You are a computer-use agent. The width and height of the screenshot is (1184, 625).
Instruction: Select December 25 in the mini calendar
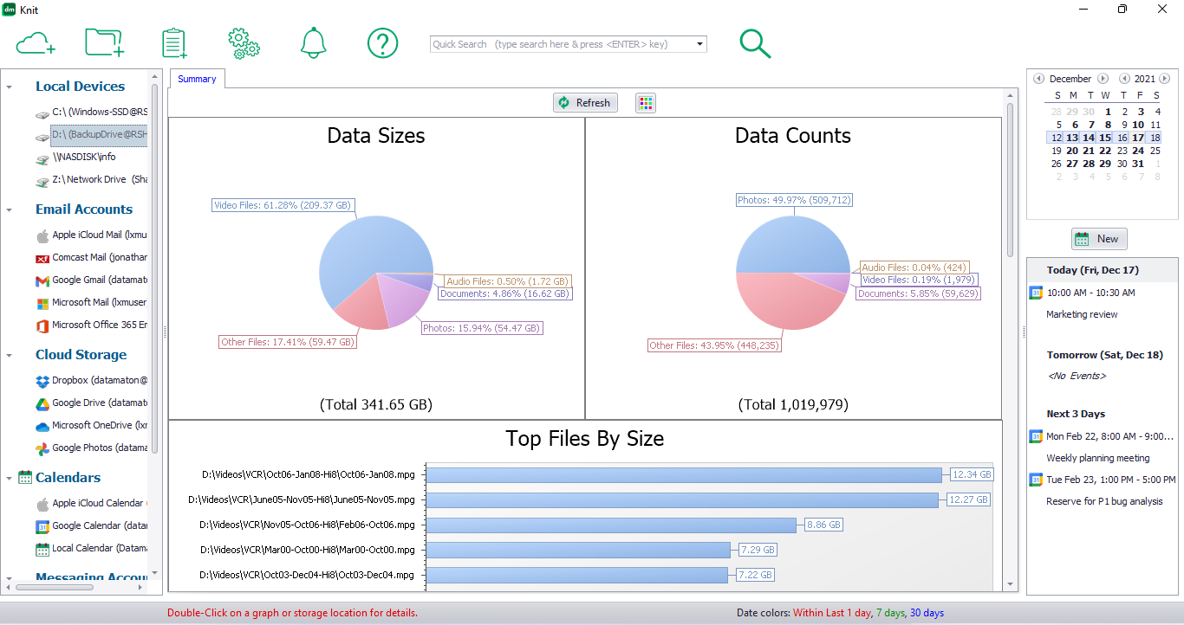pos(1155,151)
